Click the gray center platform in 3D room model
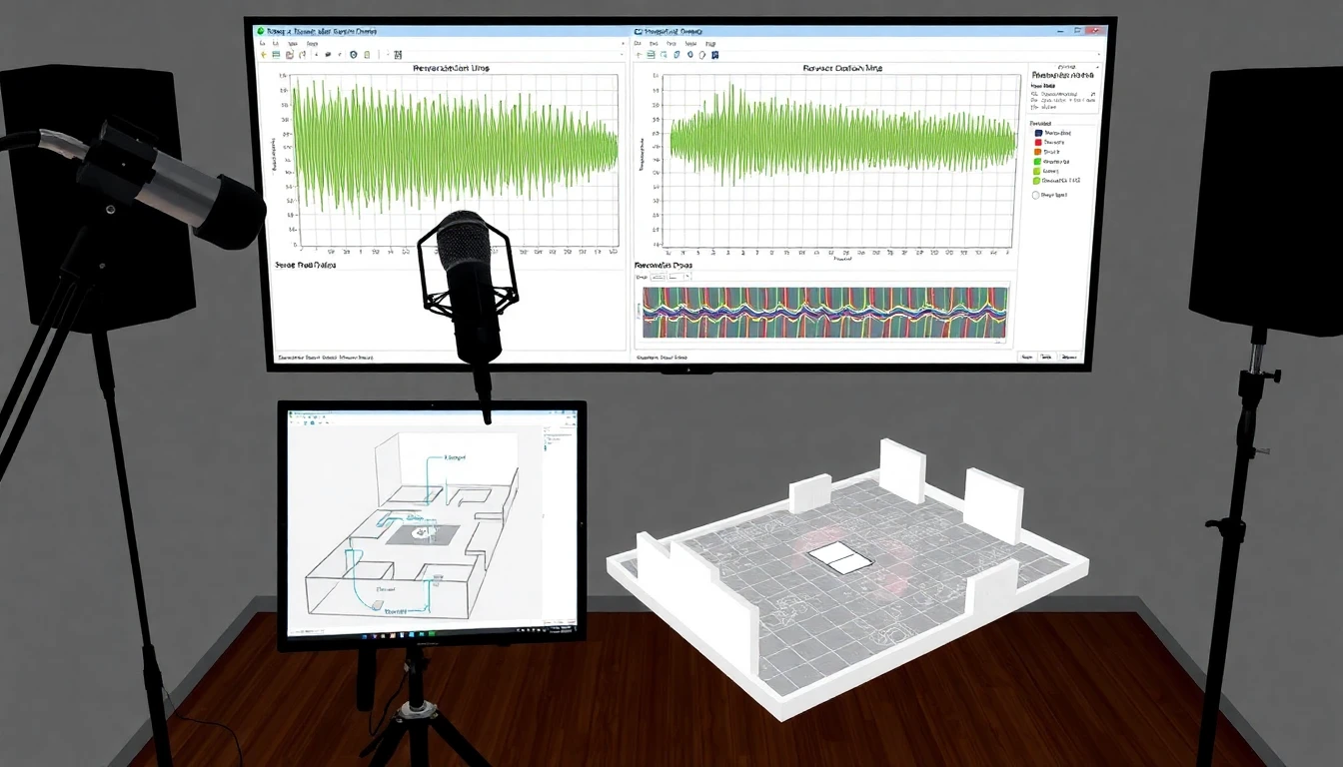Image resolution: width=1343 pixels, height=767 pixels. pyautogui.click(x=837, y=557)
